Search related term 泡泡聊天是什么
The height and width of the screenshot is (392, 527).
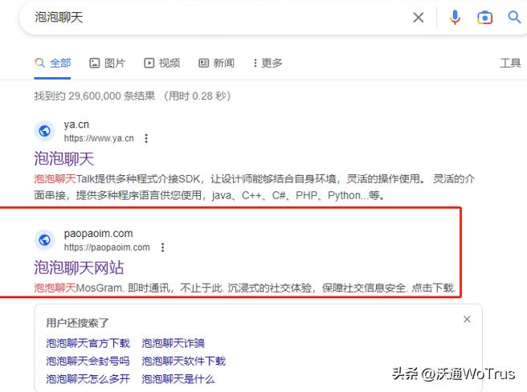click(178, 379)
